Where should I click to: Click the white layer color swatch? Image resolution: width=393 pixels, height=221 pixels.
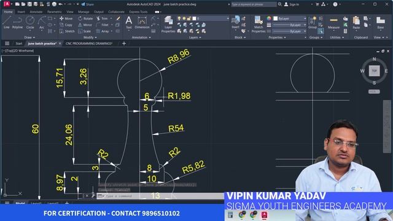coord(194,18)
